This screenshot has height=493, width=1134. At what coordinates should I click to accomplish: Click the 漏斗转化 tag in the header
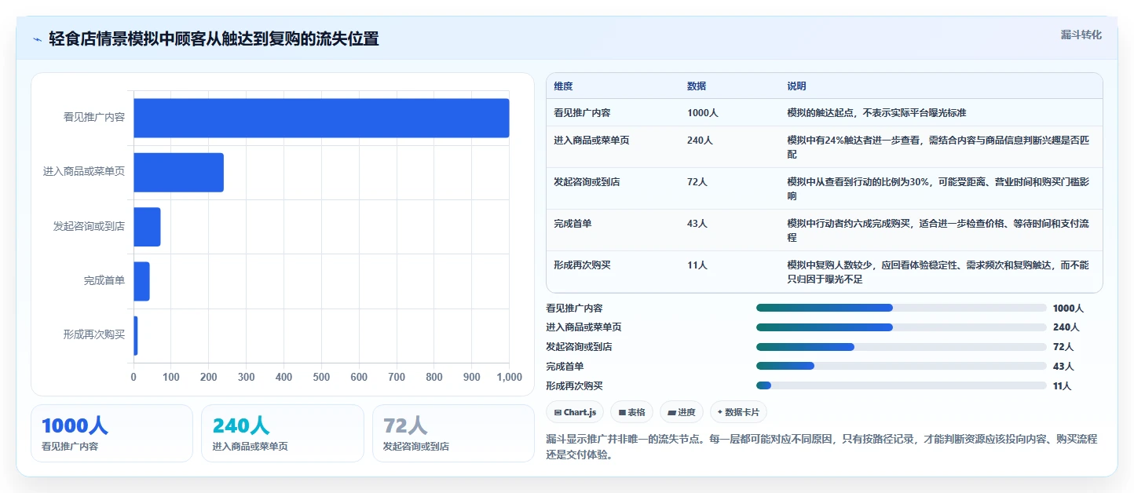[x=1081, y=35]
